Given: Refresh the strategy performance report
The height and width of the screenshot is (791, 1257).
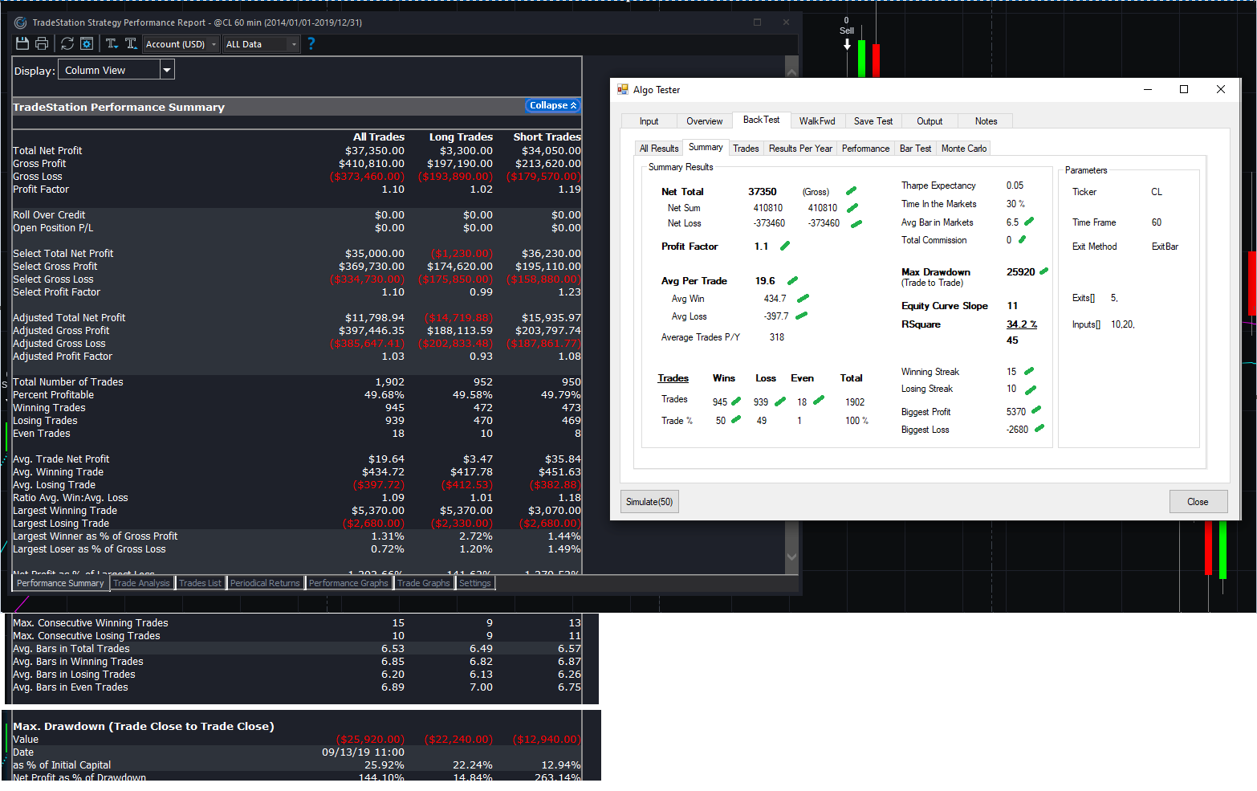Looking at the screenshot, I should coord(67,43).
